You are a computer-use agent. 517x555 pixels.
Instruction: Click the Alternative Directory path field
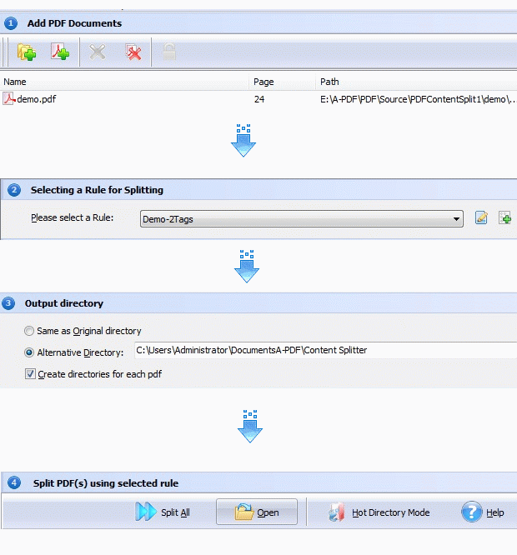click(326, 350)
